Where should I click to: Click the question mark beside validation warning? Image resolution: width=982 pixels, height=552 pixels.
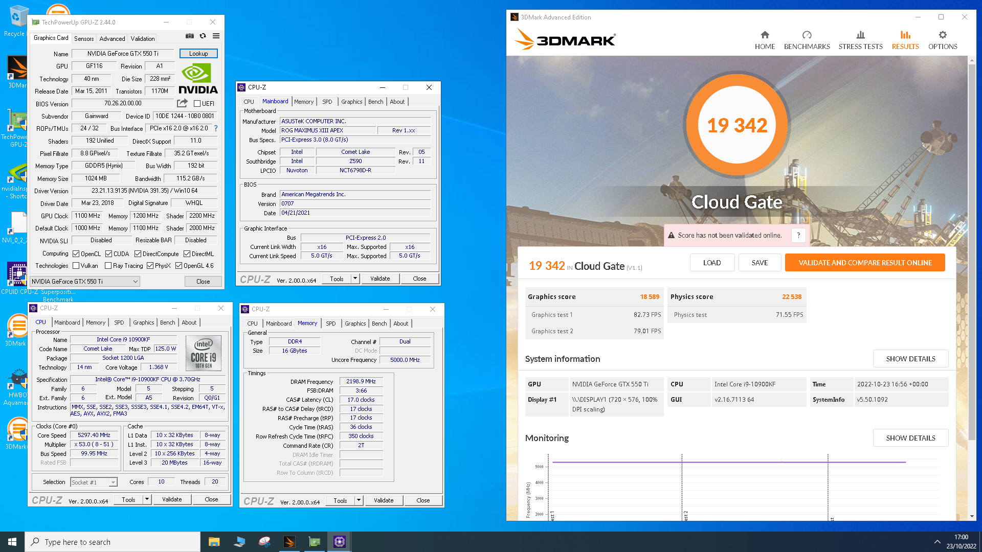(798, 235)
